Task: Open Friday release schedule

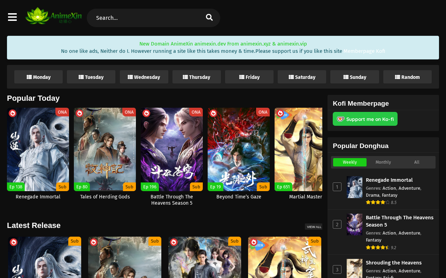Action: [249, 77]
